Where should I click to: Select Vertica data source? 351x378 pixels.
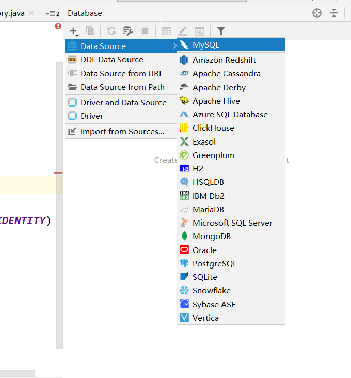231,318
